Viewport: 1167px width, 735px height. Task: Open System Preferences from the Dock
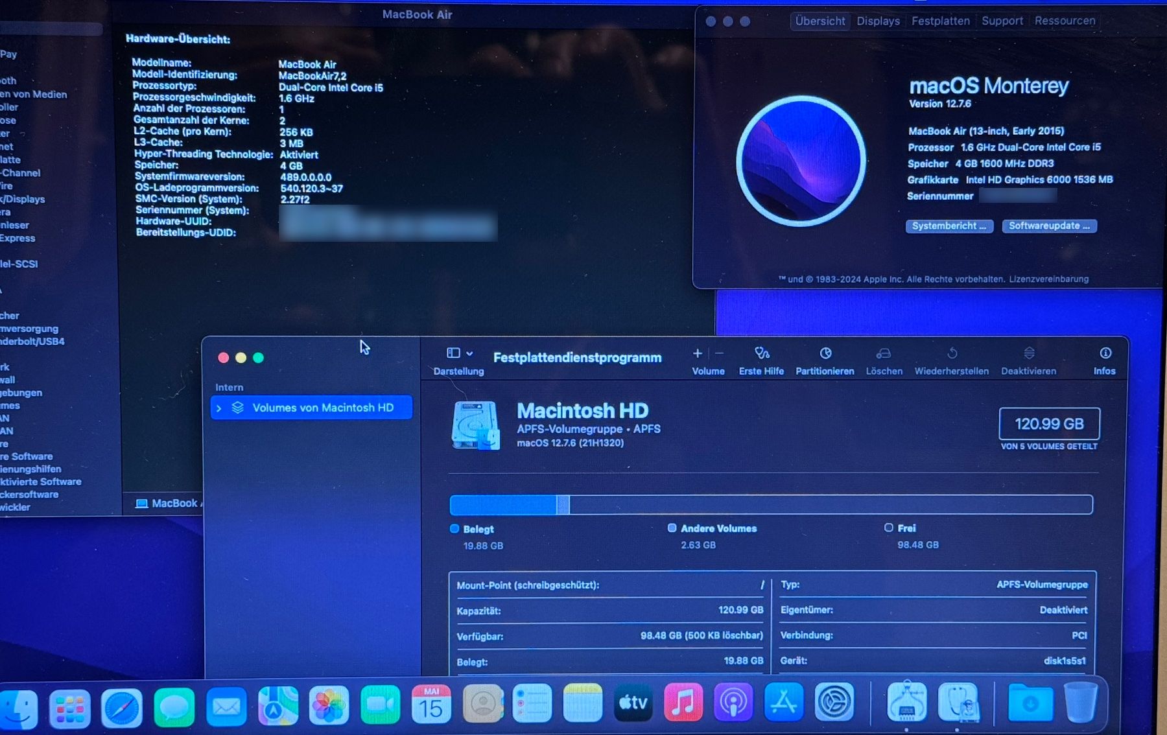coord(834,701)
